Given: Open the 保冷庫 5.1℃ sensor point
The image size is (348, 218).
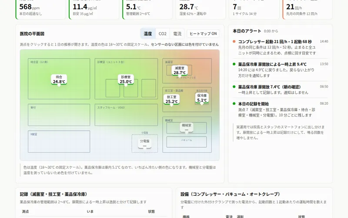Looking at the screenshot, I should click(202, 98).
